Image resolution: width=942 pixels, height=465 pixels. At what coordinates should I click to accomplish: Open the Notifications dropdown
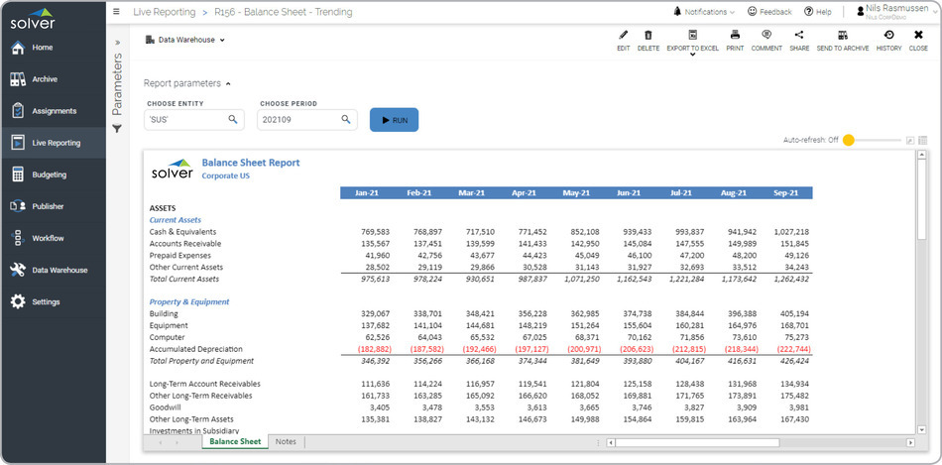pos(704,12)
